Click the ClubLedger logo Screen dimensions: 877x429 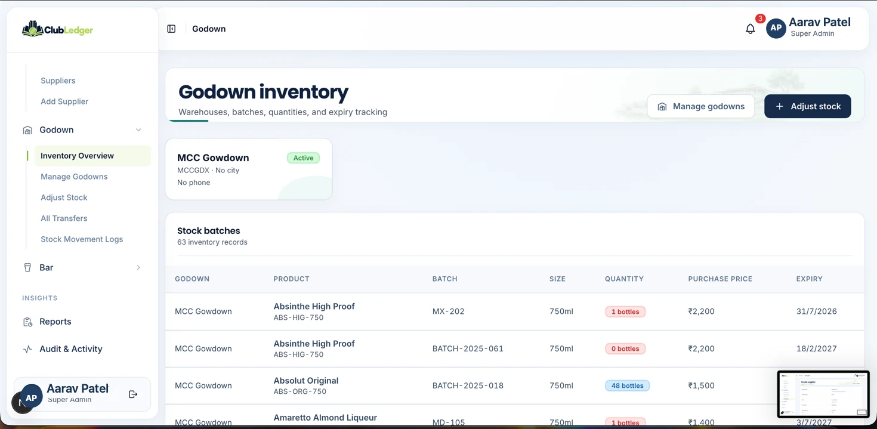pos(58,29)
